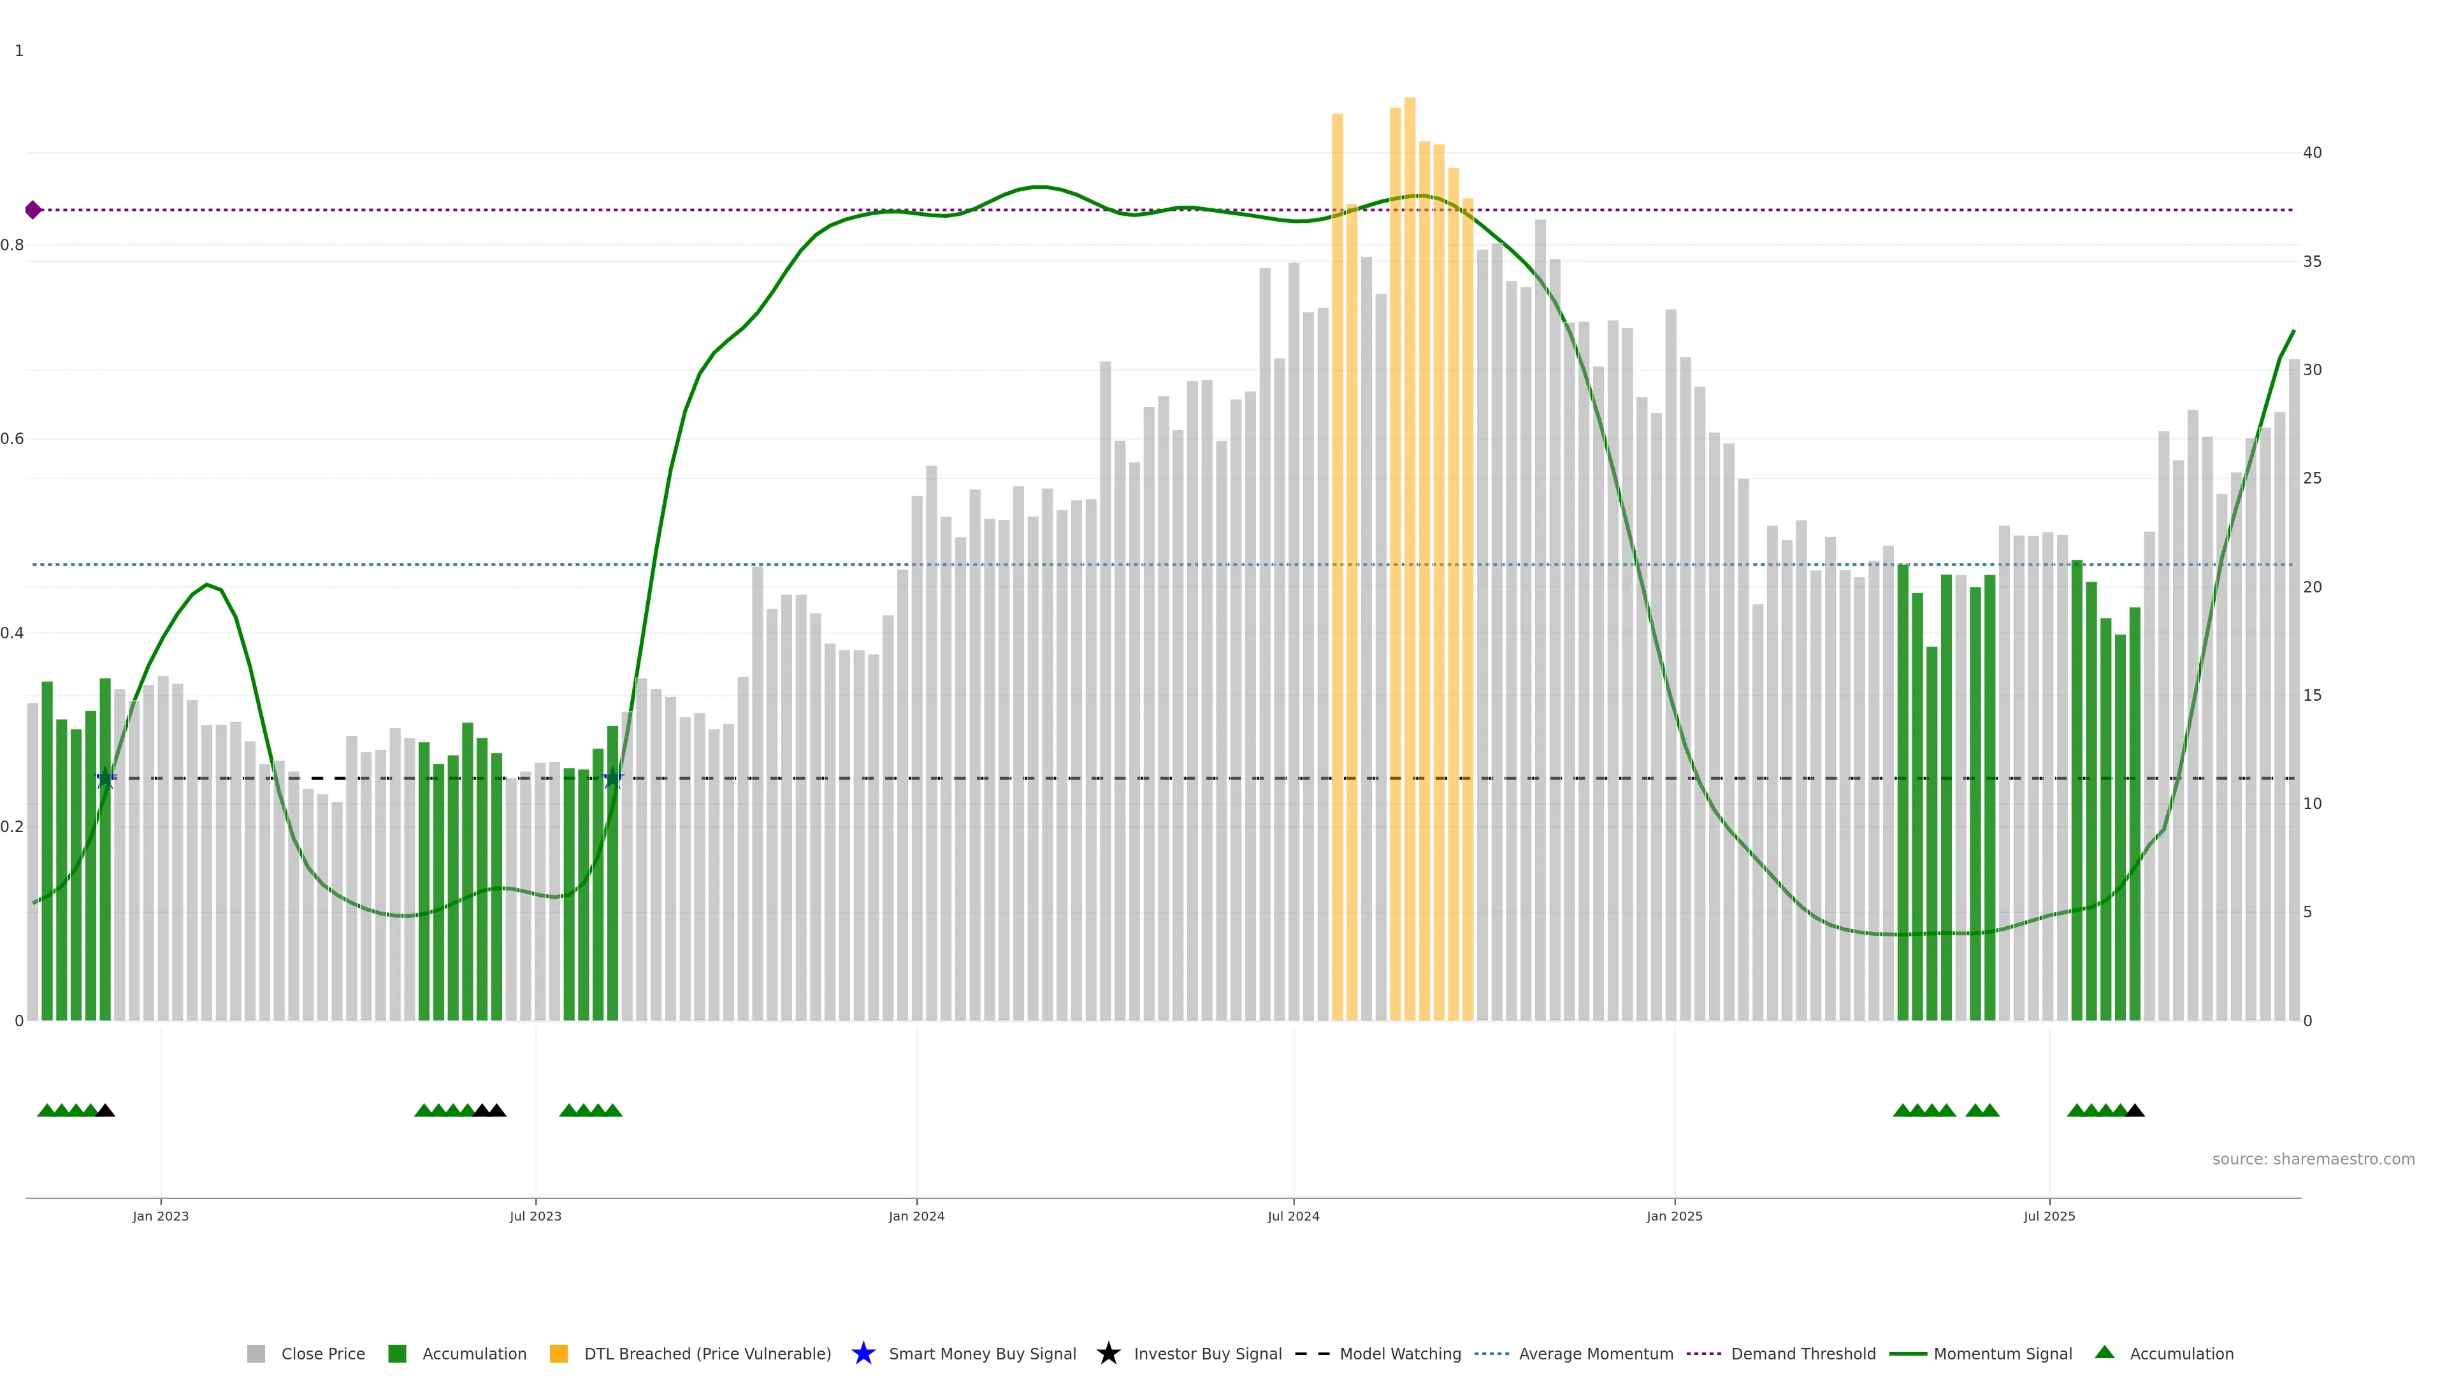Click the dashed Model Watching line icon in legend
The height and width of the screenshot is (1376, 2447).
(1313, 1353)
